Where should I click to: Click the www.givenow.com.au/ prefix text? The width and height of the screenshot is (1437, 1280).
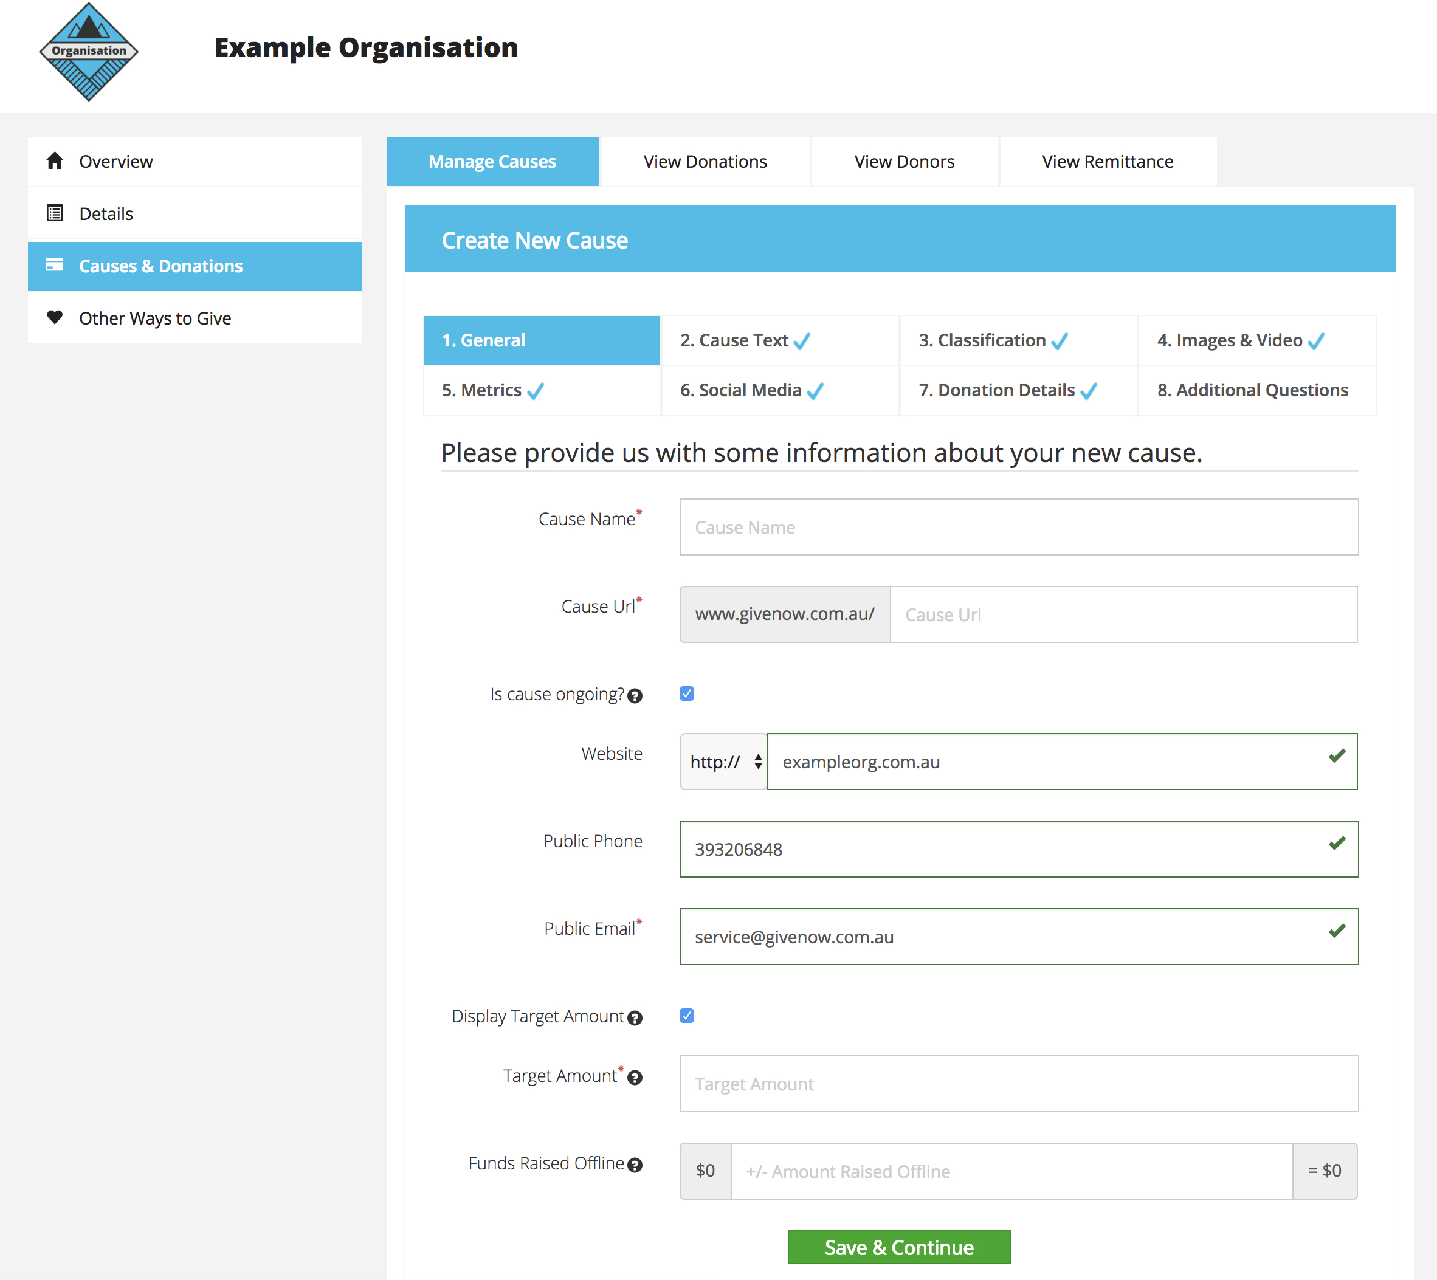click(x=785, y=614)
